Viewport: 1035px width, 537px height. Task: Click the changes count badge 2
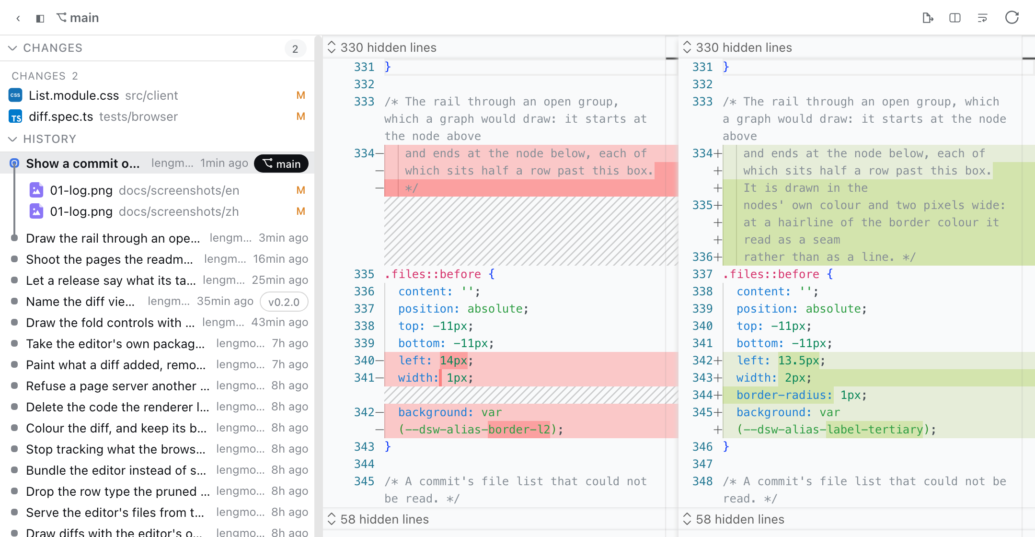tap(295, 48)
